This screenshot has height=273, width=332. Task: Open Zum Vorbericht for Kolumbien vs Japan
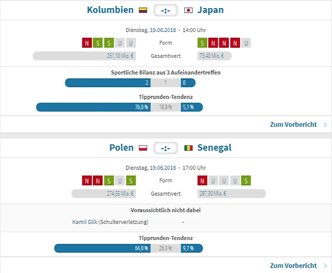click(x=293, y=124)
